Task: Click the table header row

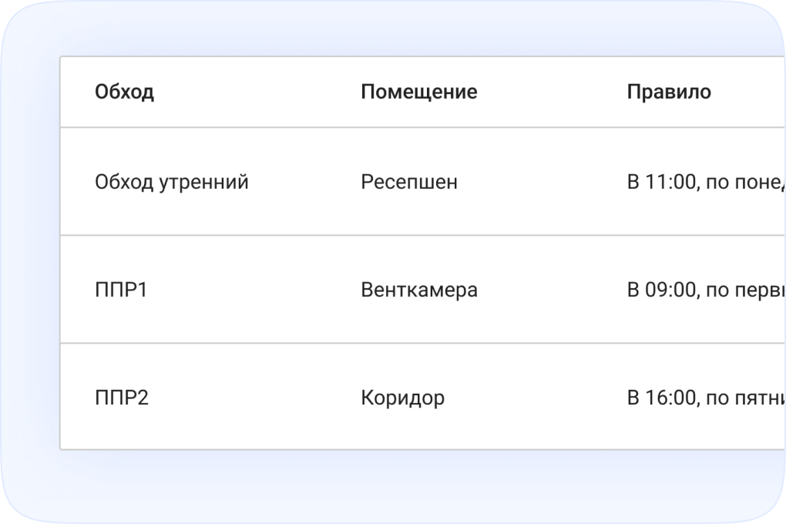Action: point(385,92)
